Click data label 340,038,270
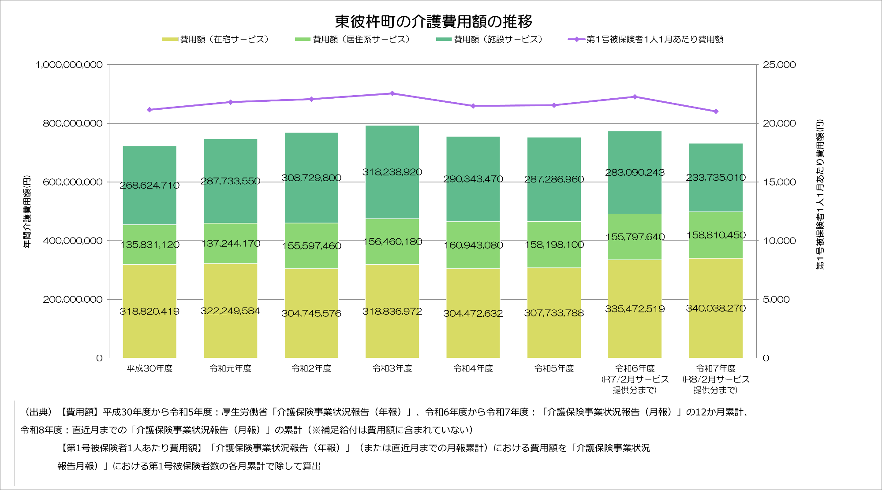Screen dimensions: 882x490 click(716, 308)
